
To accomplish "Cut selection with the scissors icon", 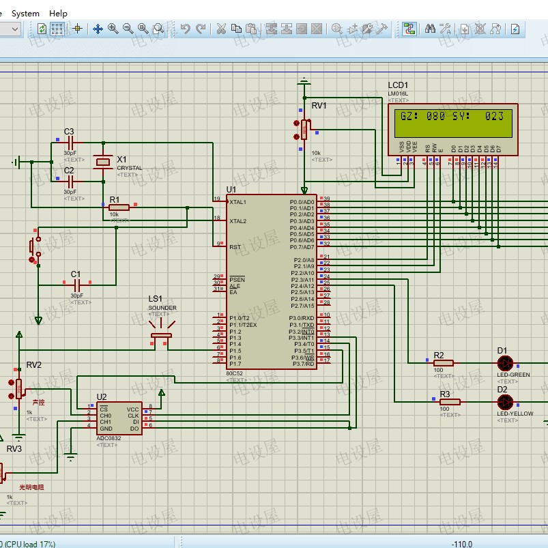I will click(x=221, y=29).
